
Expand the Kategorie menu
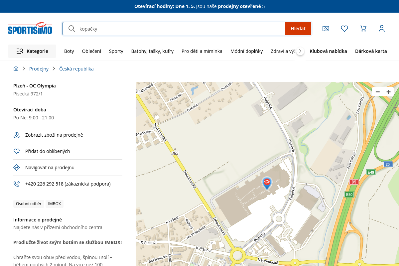pyautogui.click(x=32, y=51)
